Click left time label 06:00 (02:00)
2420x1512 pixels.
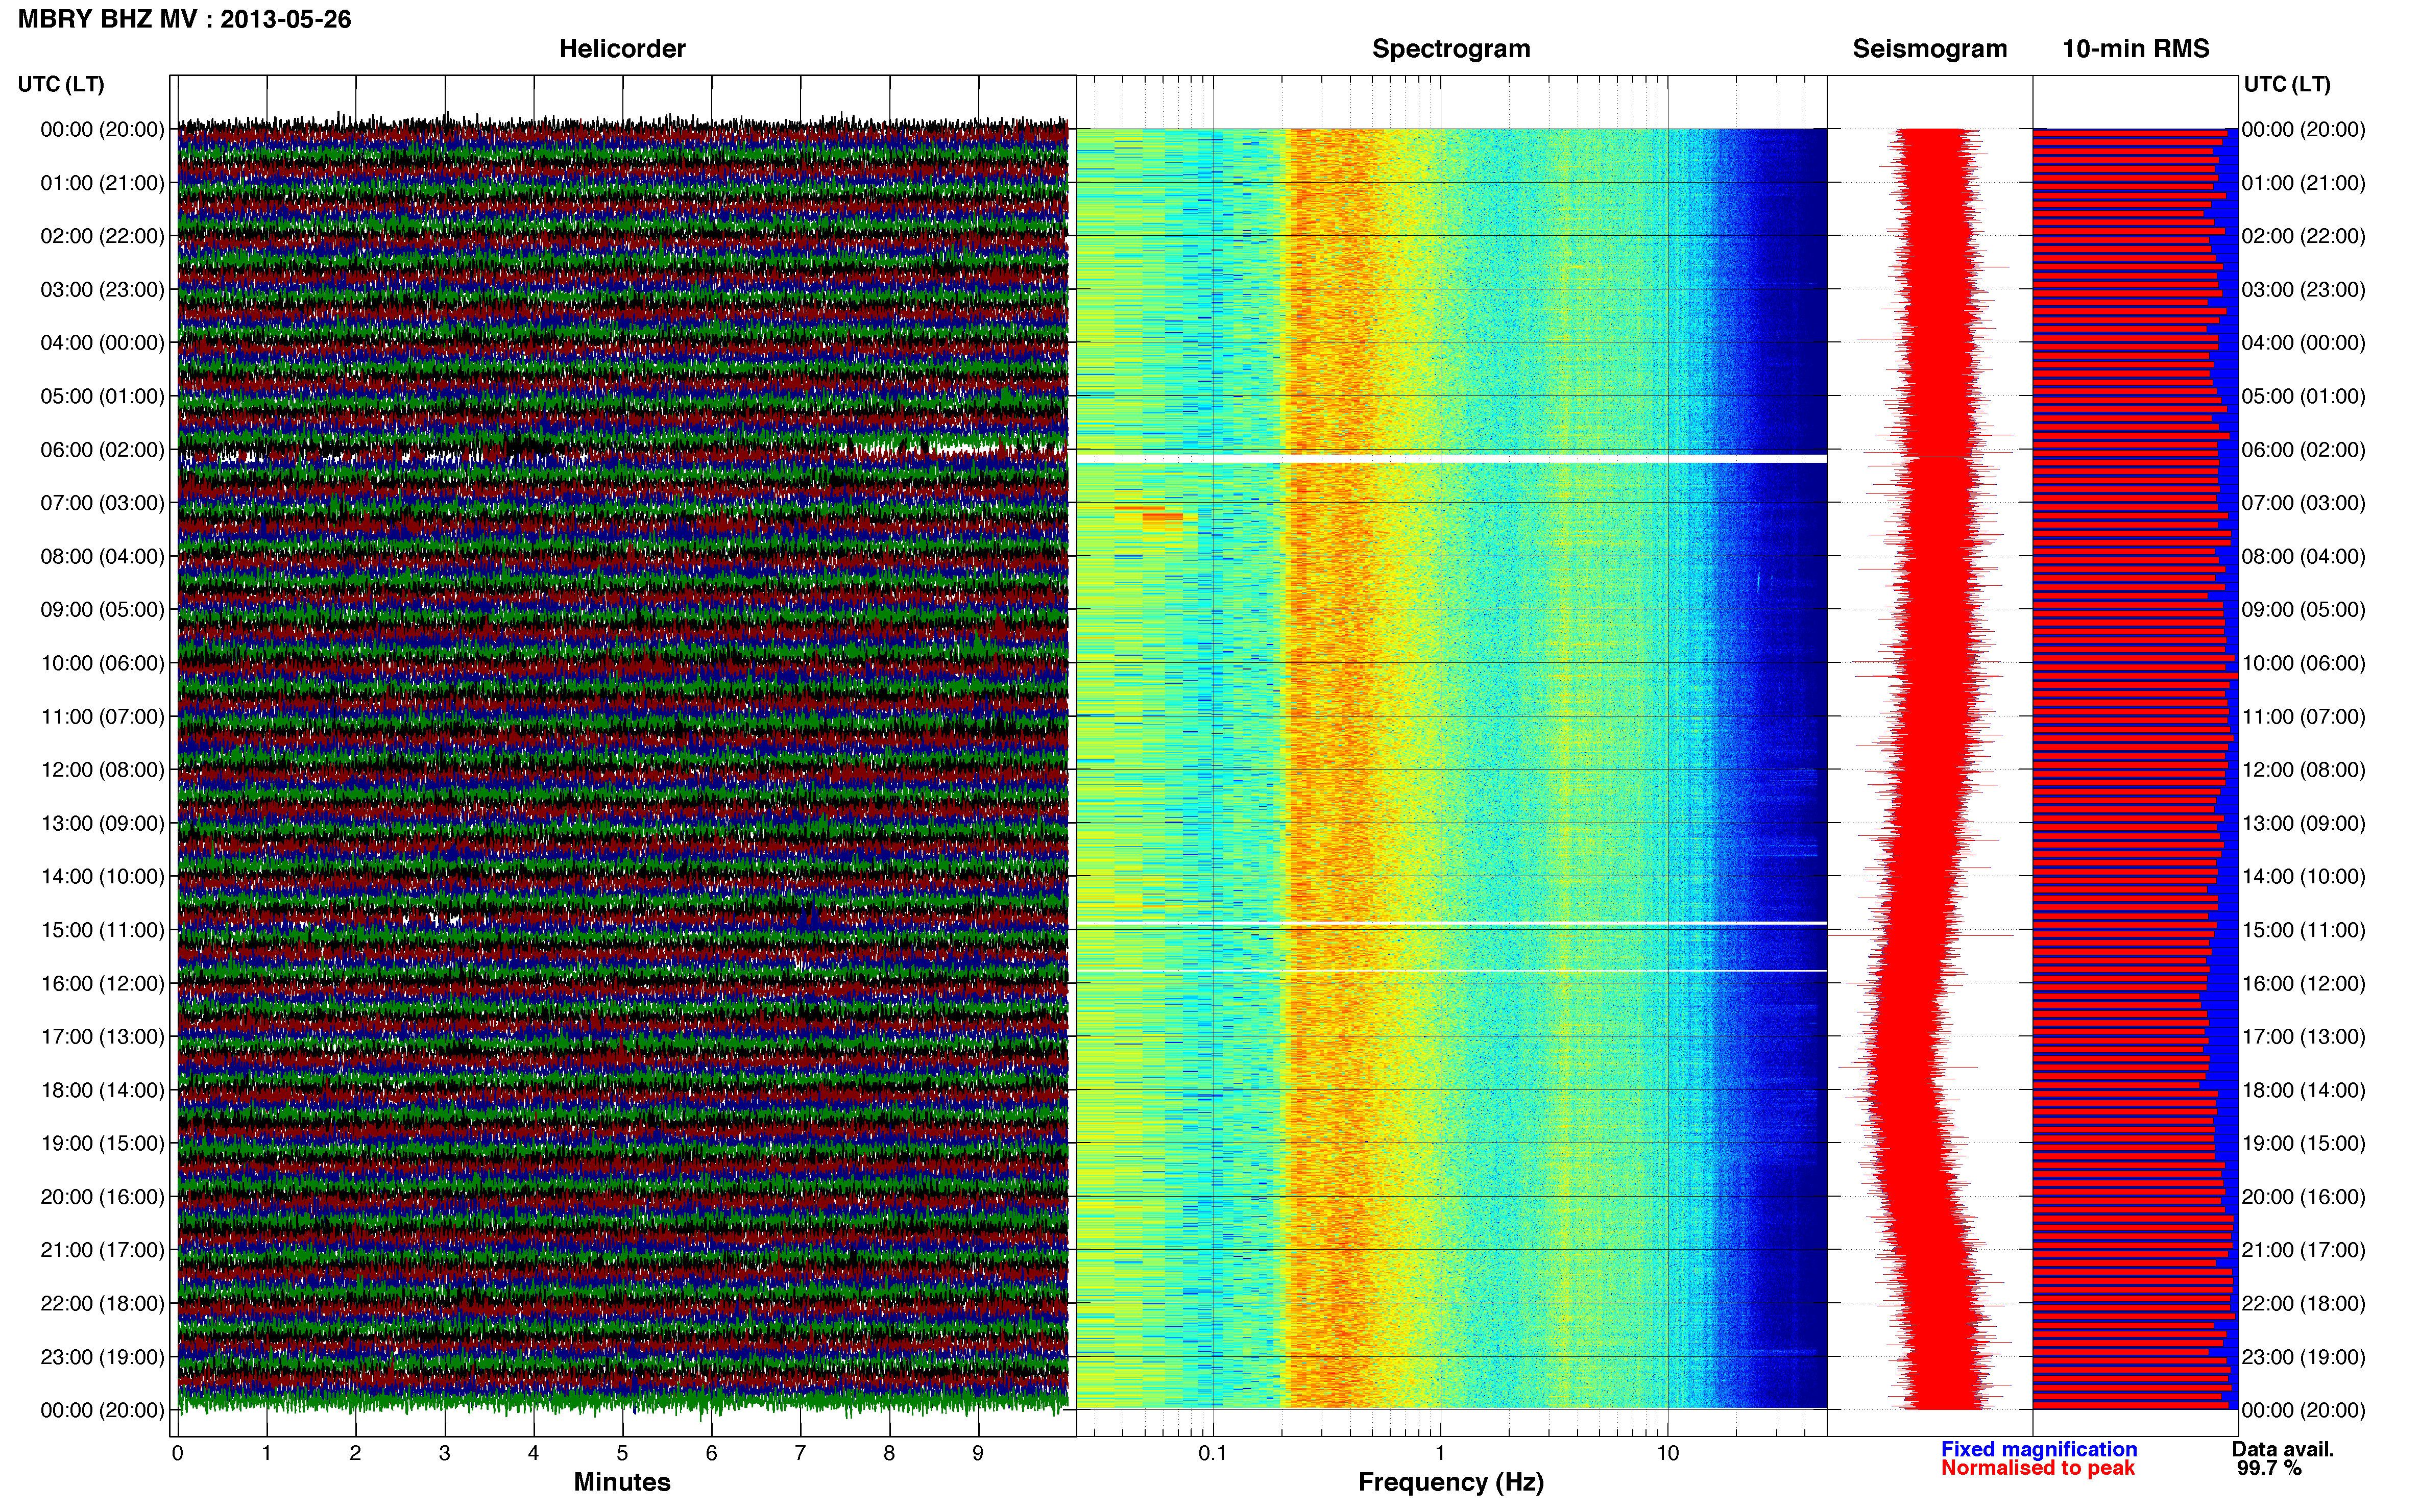coord(102,450)
